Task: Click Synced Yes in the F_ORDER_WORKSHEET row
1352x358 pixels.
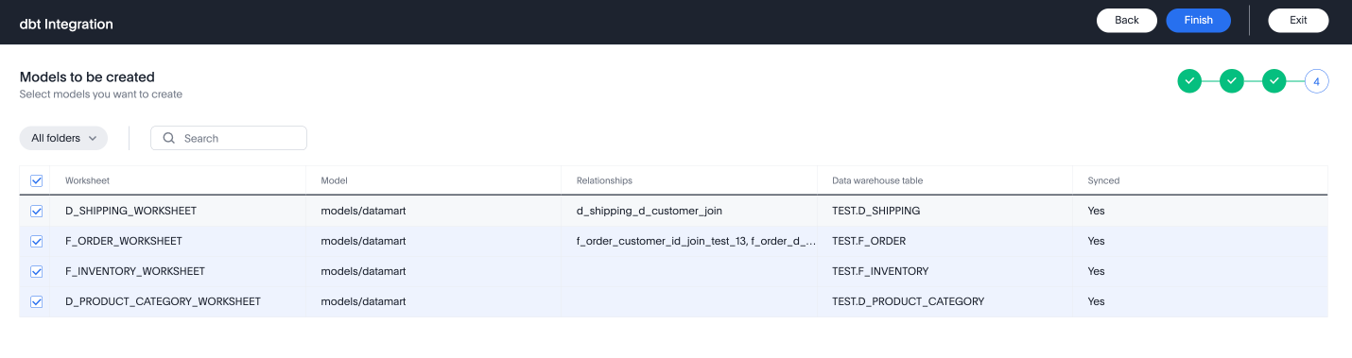Action: coord(1096,241)
